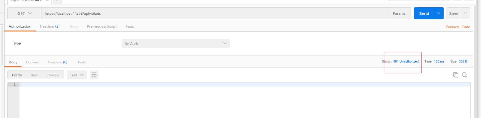This screenshot has width=481, height=118.
Task: Close the localhost request tab
Action: click(47, 1)
